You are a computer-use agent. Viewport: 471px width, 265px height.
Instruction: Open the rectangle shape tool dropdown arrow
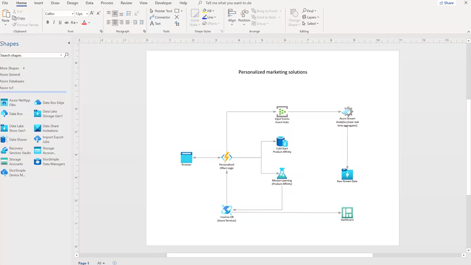181,11
